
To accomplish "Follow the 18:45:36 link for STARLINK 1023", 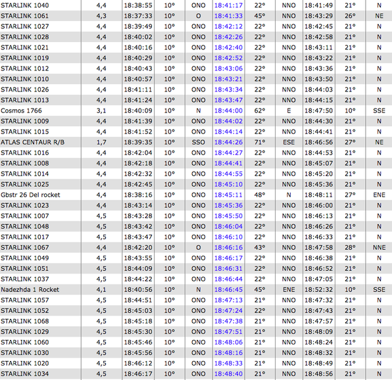I will 228,205.
